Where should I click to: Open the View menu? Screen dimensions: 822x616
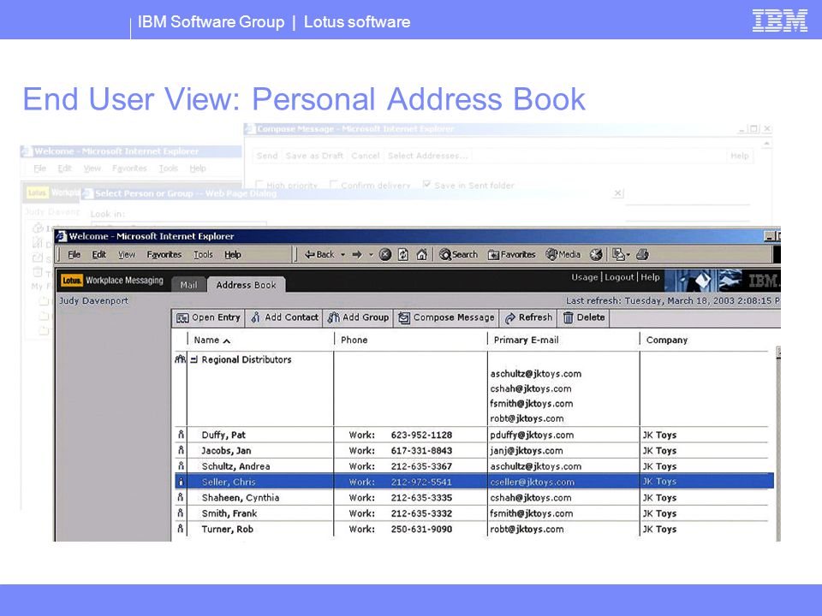tap(127, 255)
